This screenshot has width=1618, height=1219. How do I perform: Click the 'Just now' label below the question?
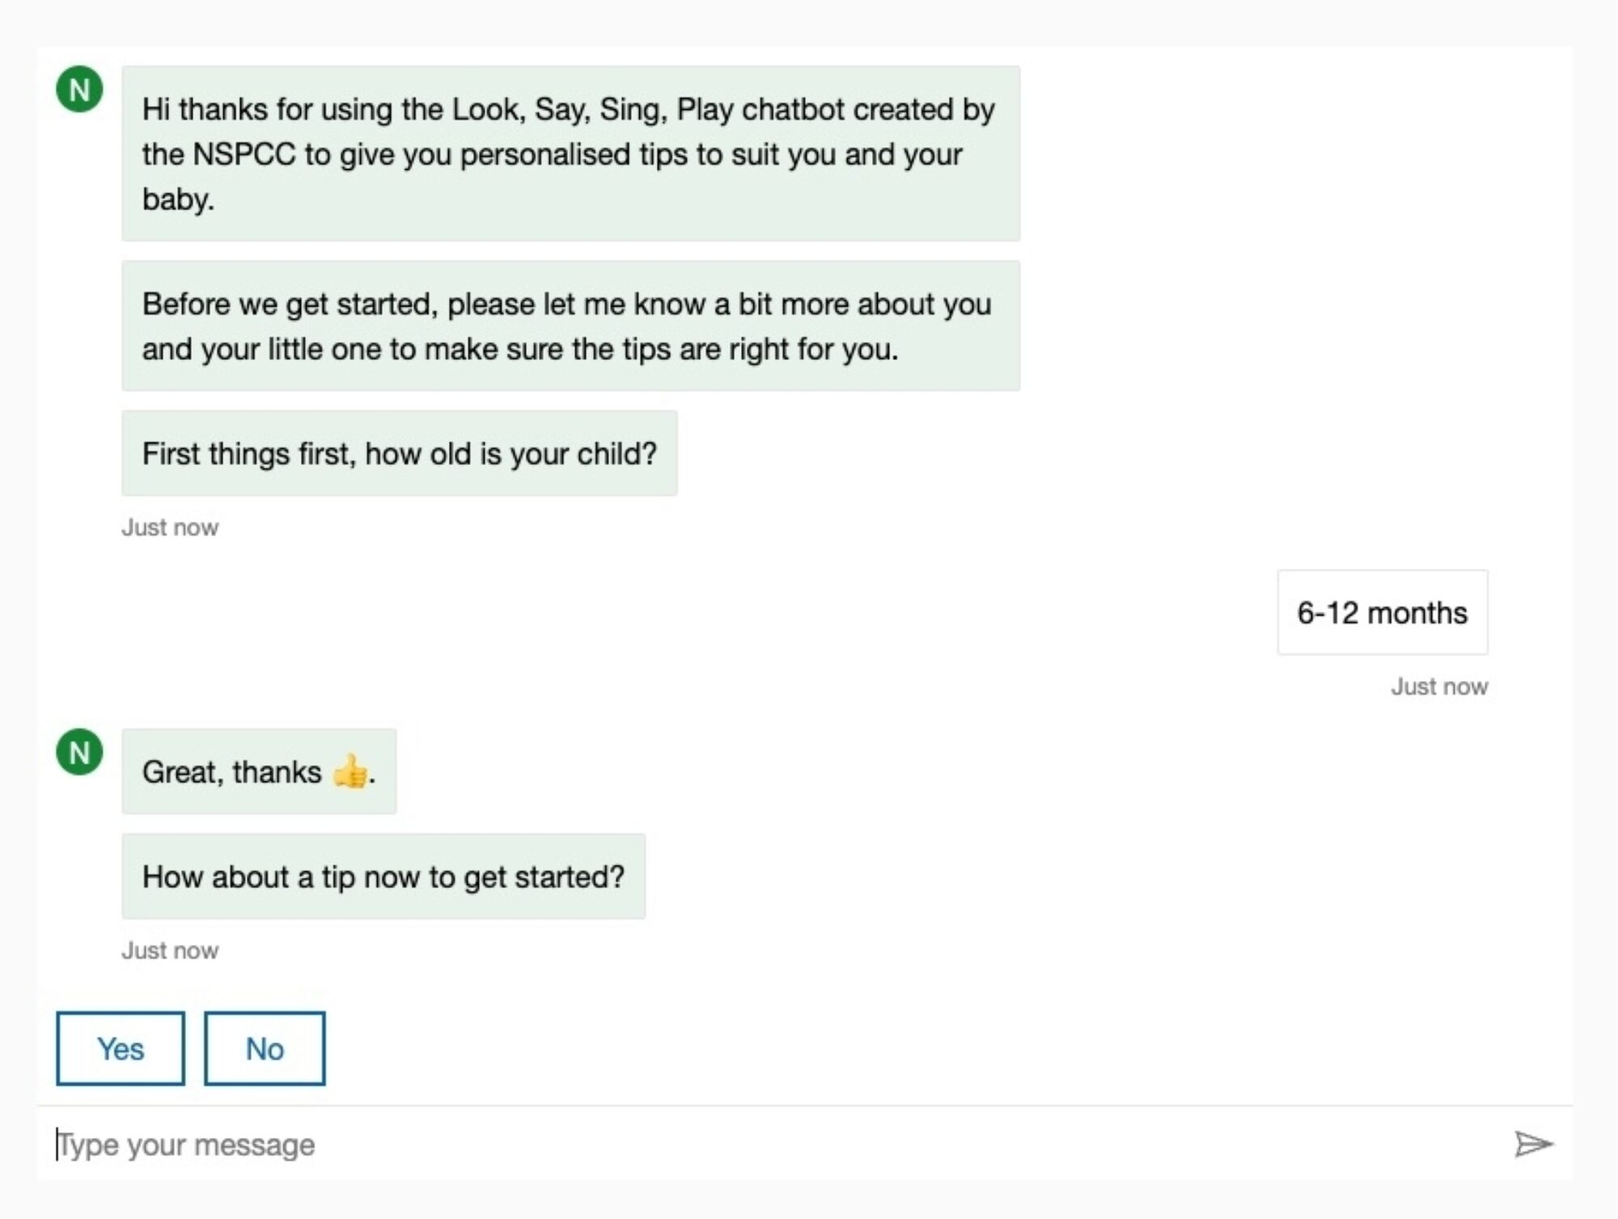tap(170, 527)
